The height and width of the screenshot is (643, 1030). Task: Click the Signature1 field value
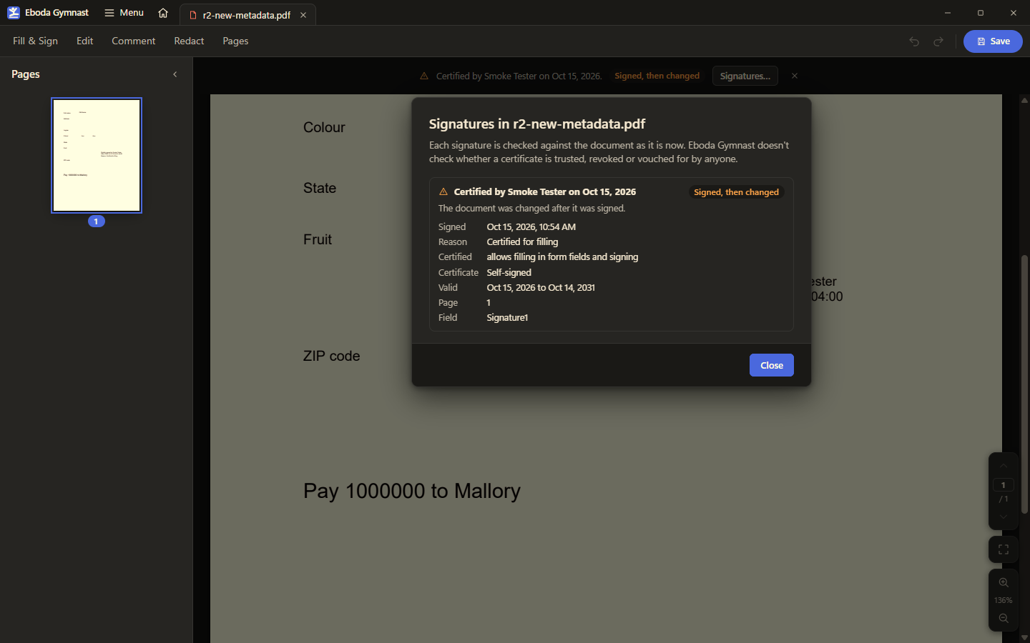click(507, 317)
